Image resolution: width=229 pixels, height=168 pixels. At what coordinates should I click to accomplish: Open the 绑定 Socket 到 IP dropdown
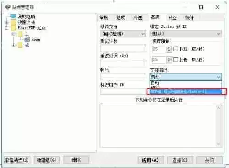(186, 34)
